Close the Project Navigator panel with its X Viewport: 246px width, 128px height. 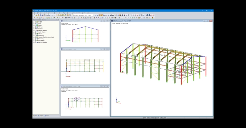[58, 20]
